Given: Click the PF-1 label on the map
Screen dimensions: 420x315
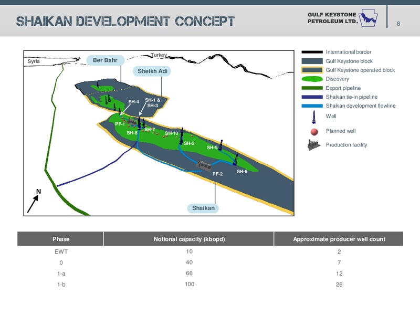Looking at the screenshot, I should coord(120,124).
